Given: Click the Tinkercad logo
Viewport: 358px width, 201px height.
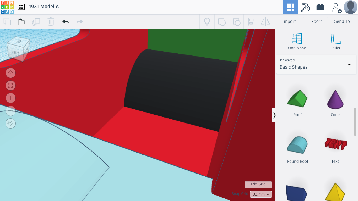Looking at the screenshot, I should coord(7,7).
